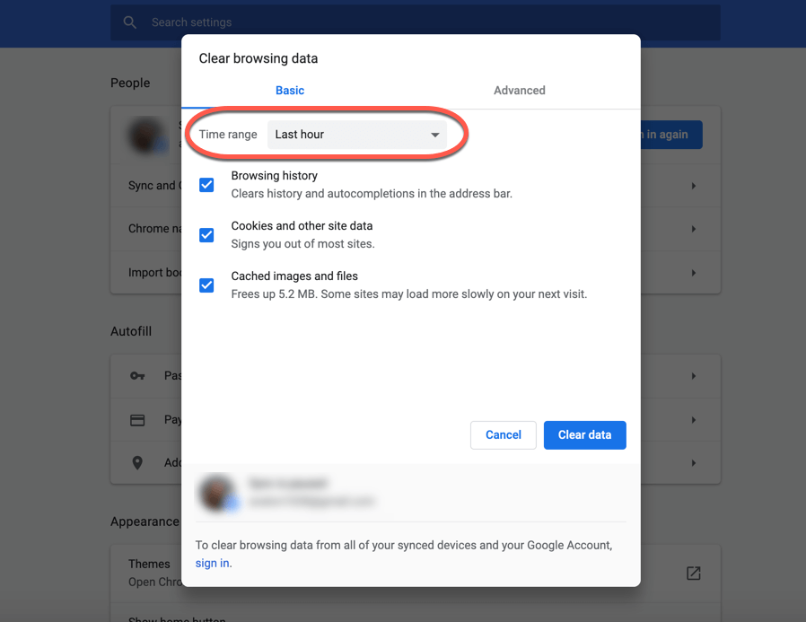Uncheck Cached images and files checkbox
The image size is (806, 622).
pos(206,285)
